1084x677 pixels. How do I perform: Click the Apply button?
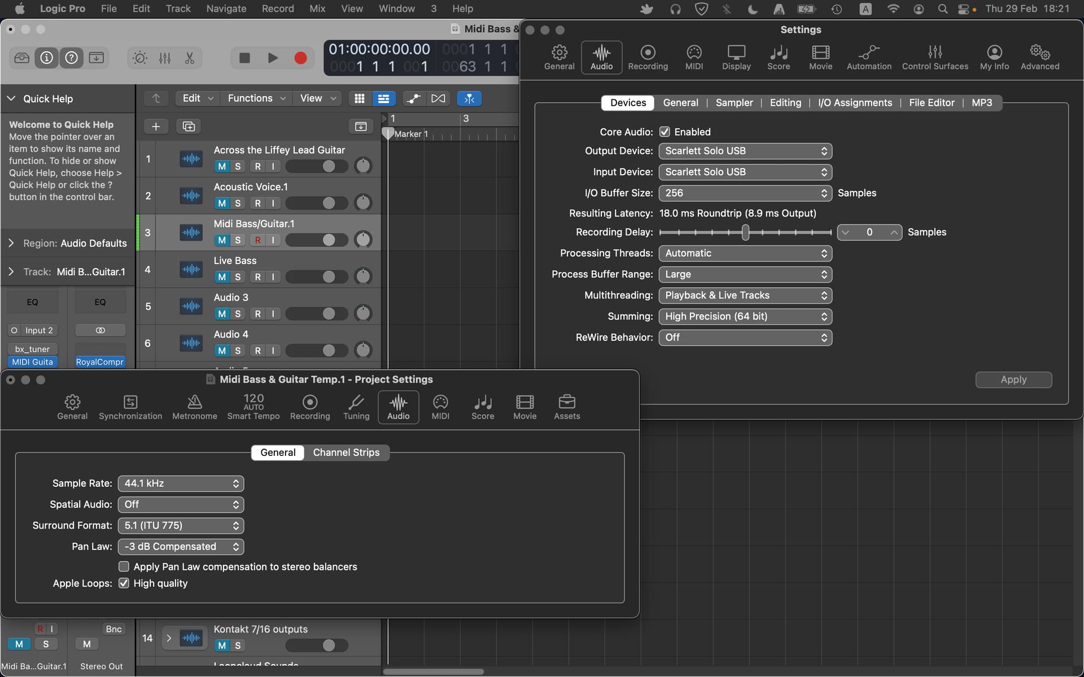point(1013,380)
